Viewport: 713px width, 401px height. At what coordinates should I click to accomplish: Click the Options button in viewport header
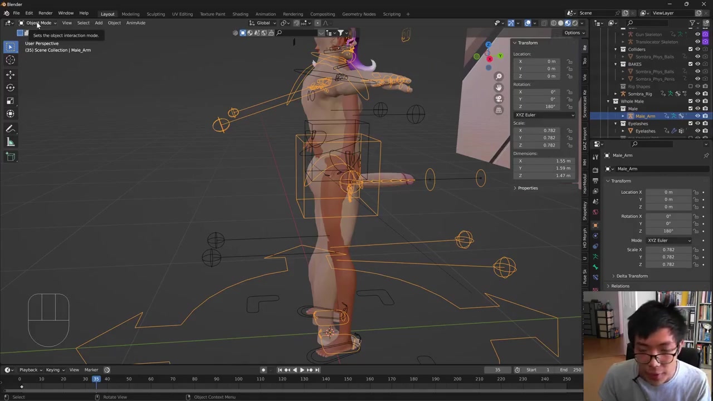pos(572,33)
